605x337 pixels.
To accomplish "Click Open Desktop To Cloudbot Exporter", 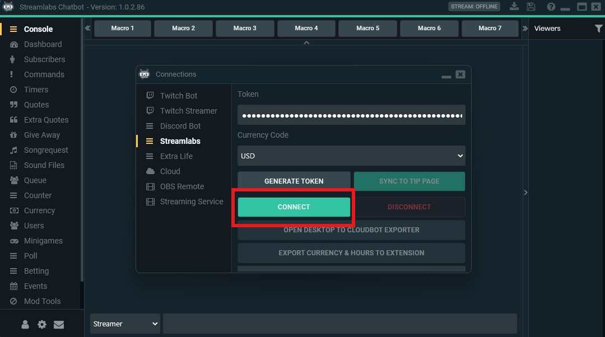I will [x=351, y=230].
